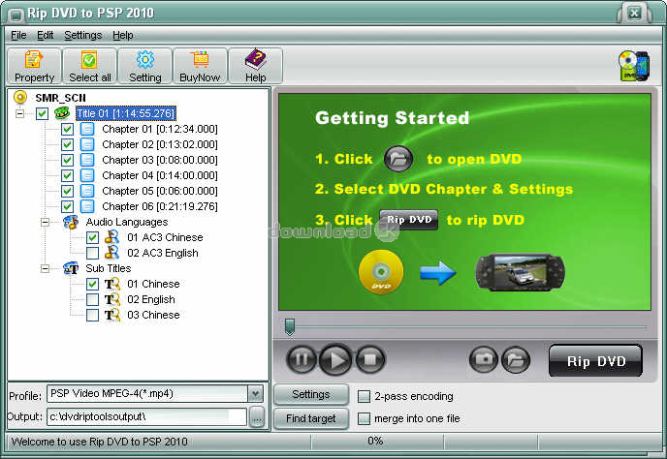The image size is (667, 459).
Task: Check the 02 English subtitle checkbox
Action: [92, 299]
